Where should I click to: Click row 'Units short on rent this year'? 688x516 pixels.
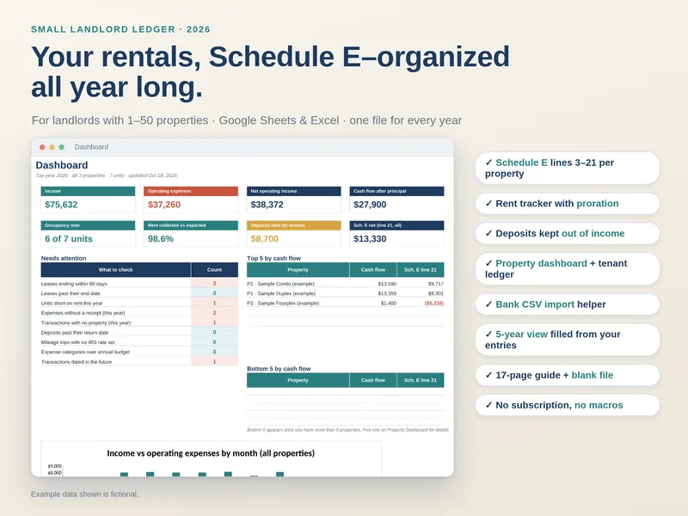pos(139,304)
